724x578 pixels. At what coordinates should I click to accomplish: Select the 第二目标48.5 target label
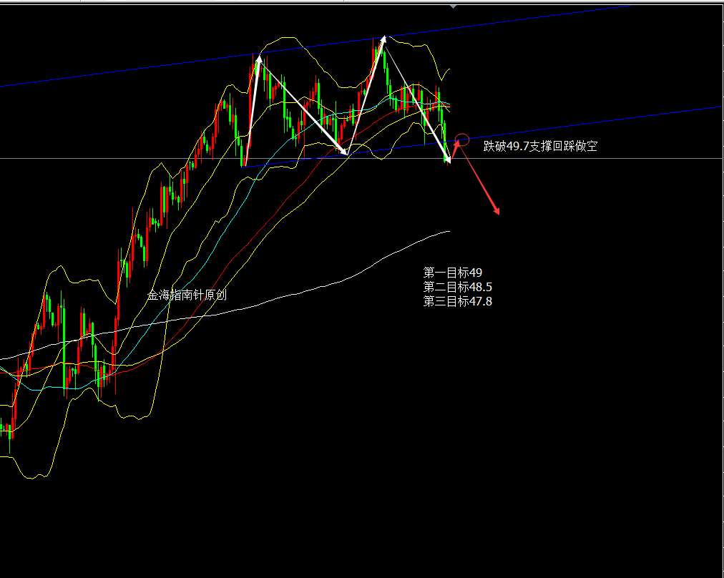pyautogui.click(x=457, y=287)
